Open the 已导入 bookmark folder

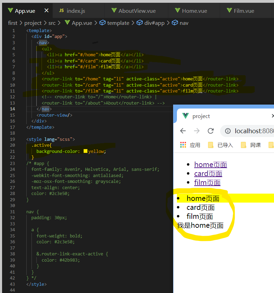pos(221,145)
